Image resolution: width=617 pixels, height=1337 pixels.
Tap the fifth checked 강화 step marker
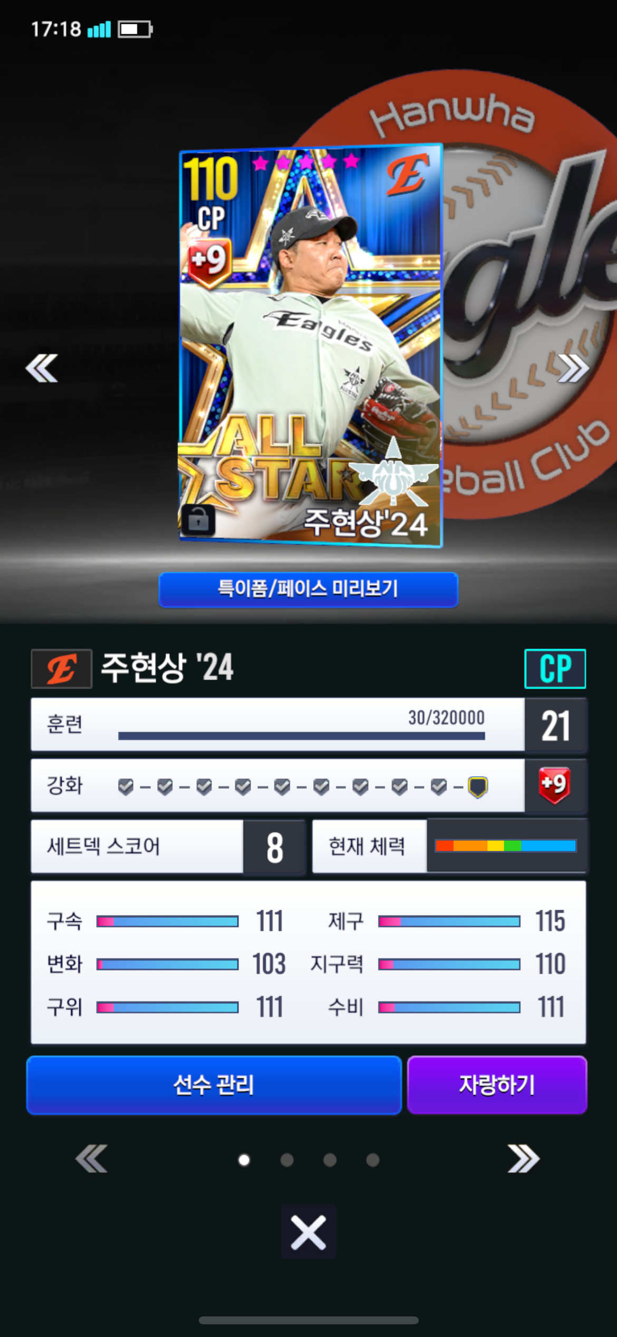click(282, 787)
